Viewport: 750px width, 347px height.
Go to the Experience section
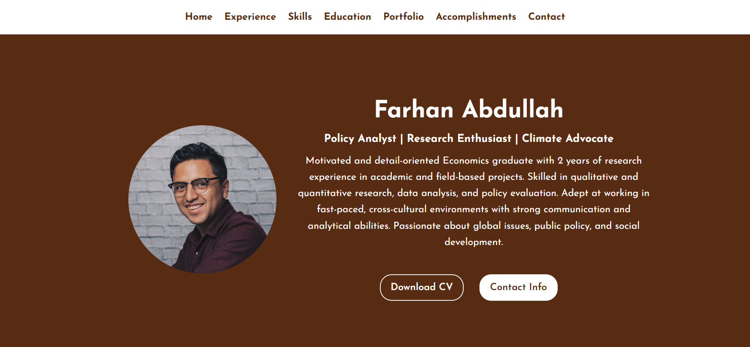[x=250, y=17]
